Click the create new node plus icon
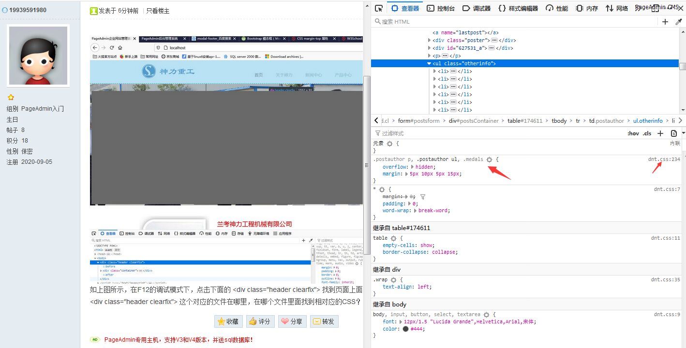 coord(665,21)
